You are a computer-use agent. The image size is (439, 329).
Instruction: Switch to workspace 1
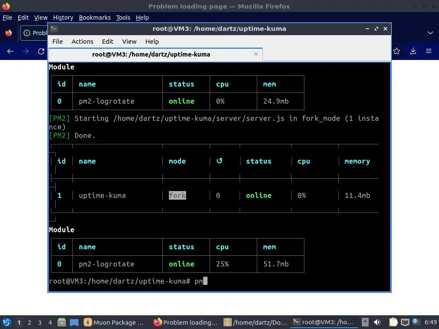pyautogui.click(x=19, y=323)
